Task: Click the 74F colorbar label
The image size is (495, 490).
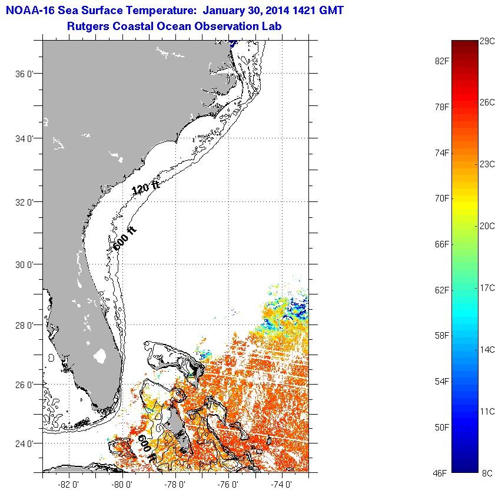Action: point(441,153)
